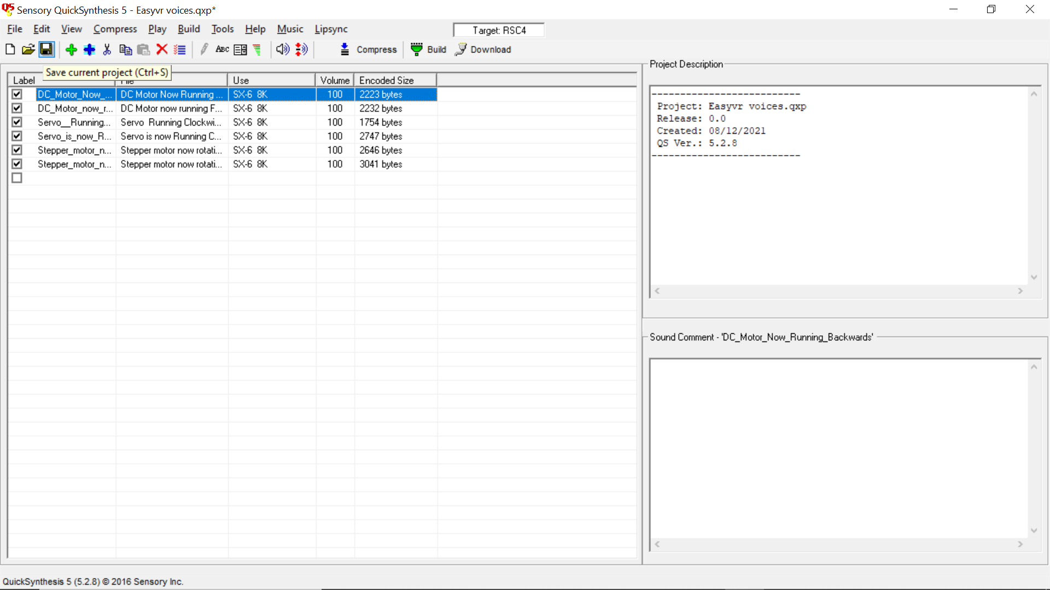Open the Lipsync menu
The width and height of the screenshot is (1050, 590).
coord(330,29)
